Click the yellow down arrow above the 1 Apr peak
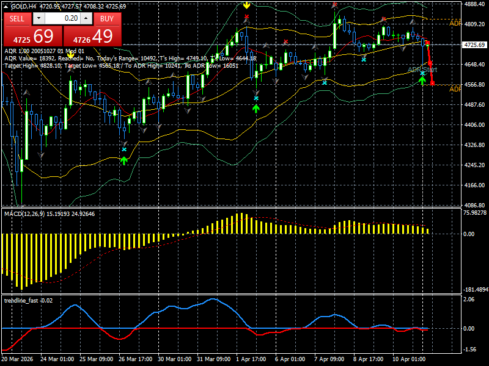 coord(247,5)
